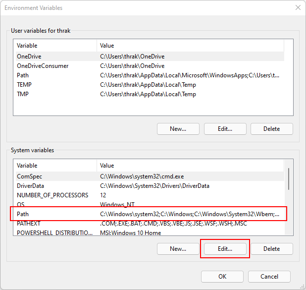The width and height of the screenshot is (306, 290).
Task: Click Delete button under user variables
Action: pyautogui.click(x=272, y=129)
